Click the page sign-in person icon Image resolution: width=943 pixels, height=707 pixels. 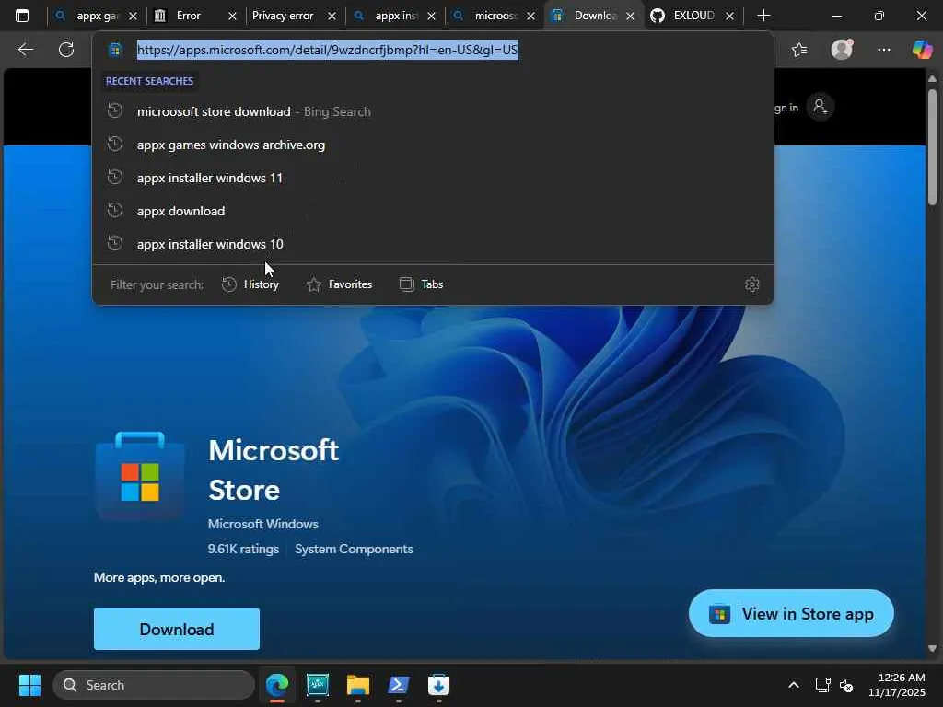tap(820, 107)
